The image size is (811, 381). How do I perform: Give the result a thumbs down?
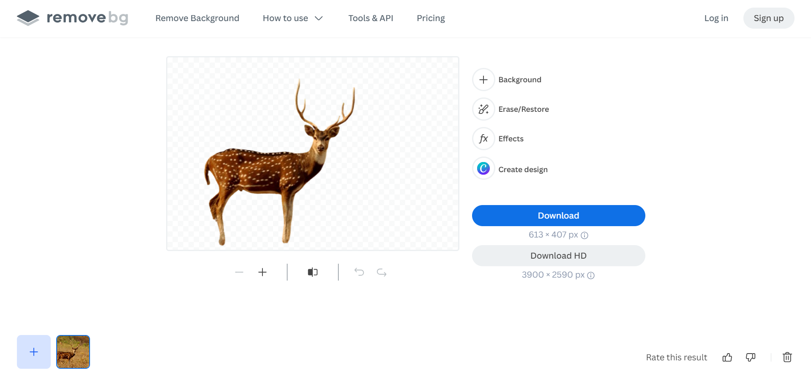tap(751, 357)
